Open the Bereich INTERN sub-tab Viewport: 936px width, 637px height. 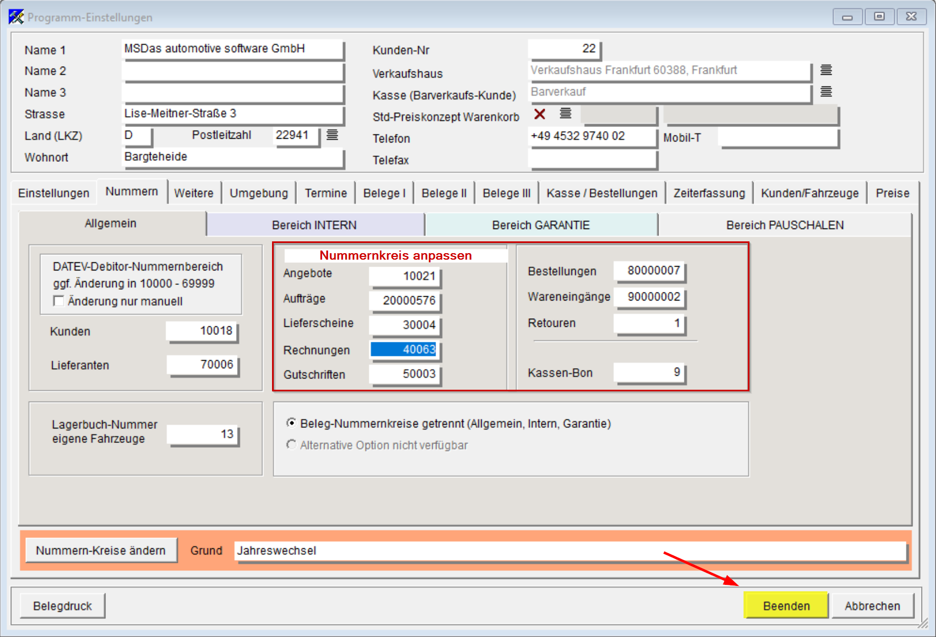[315, 225]
